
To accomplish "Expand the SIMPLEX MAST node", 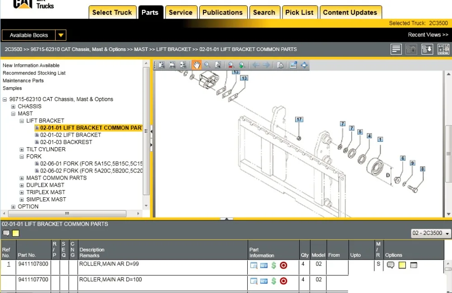I will point(22,200).
